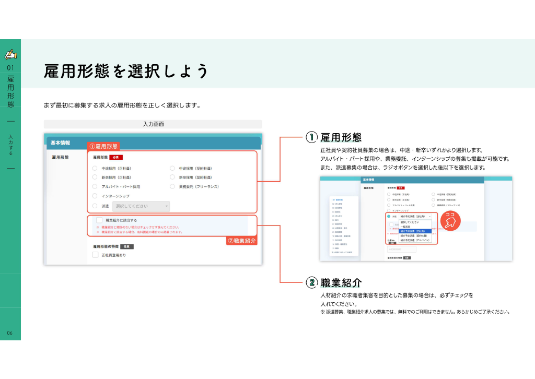The image size is (535, 379).
Task: Click the orange ココ pointing hand icon
Action: tap(450, 220)
